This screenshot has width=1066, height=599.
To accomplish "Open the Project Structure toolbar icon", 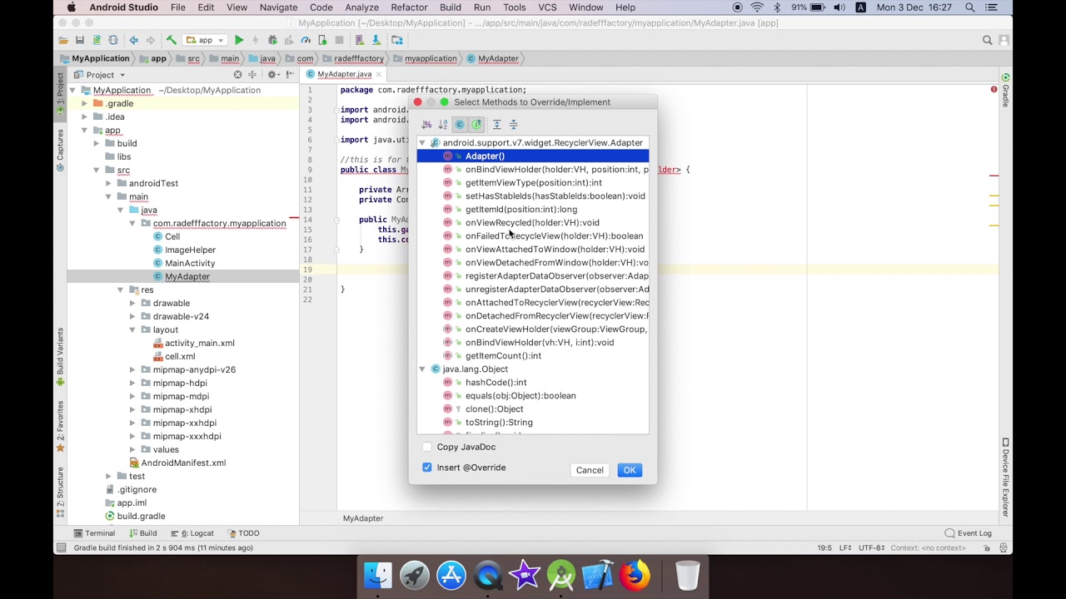I will tap(397, 40).
